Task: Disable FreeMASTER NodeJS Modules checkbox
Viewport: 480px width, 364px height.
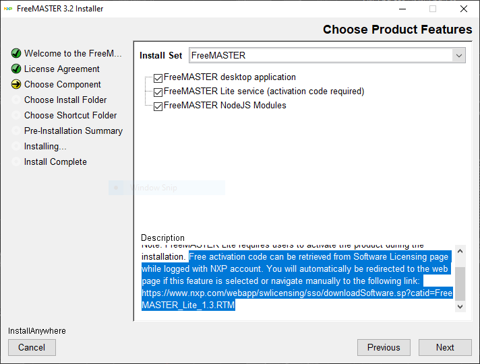Action: 158,106
